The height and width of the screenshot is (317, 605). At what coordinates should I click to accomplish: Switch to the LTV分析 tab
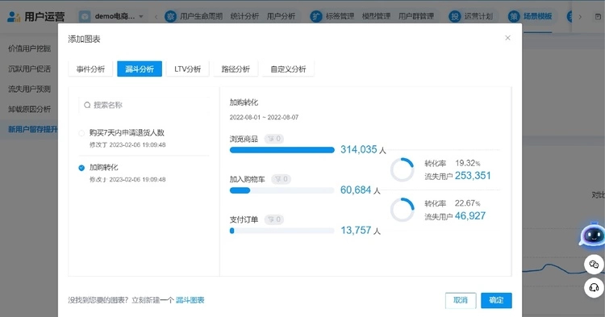187,69
